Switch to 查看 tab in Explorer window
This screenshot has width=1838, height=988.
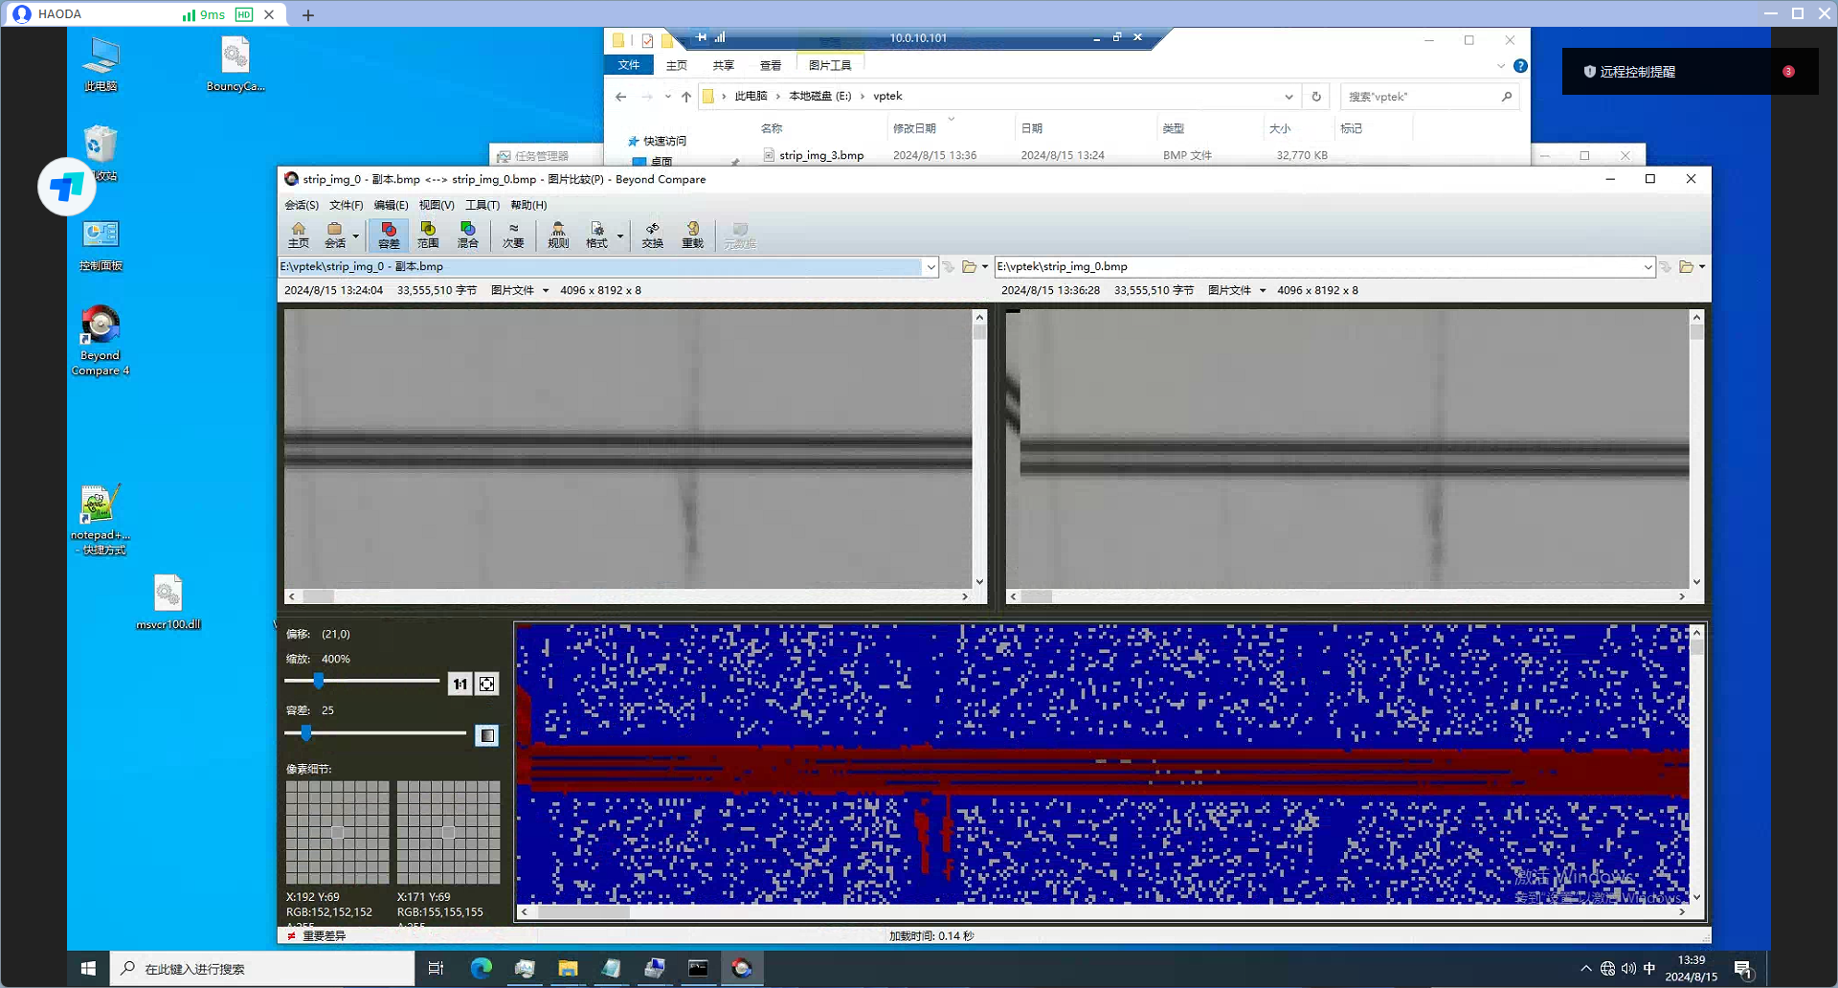pos(771,65)
